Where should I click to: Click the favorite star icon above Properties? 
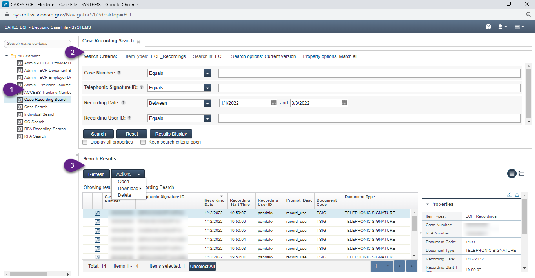click(517, 195)
